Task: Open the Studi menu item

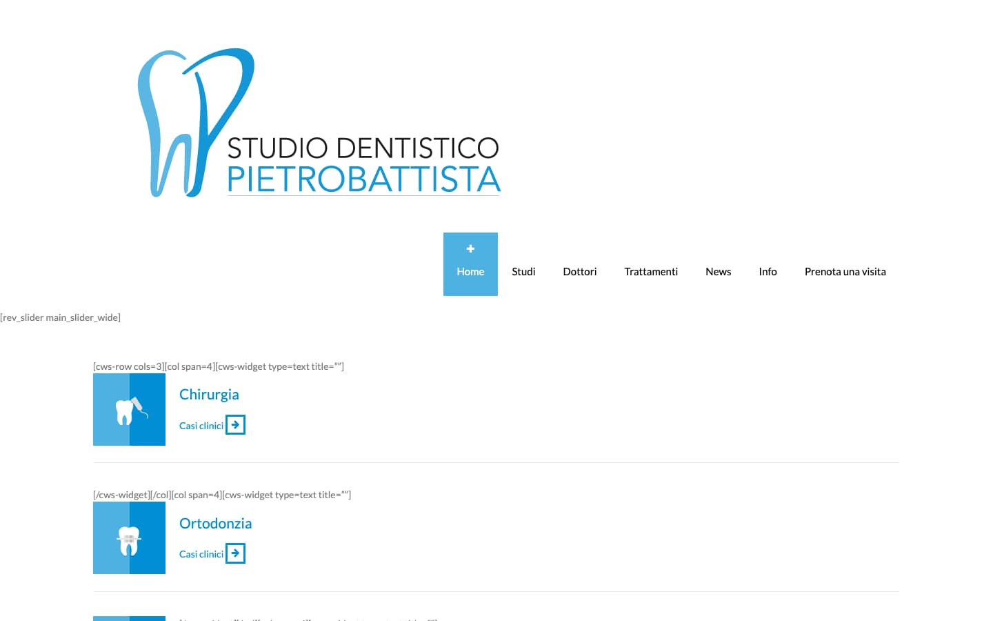Action: tap(523, 271)
